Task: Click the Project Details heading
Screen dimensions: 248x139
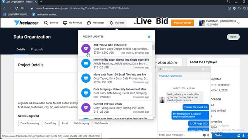Action: [x=31, y=65]
